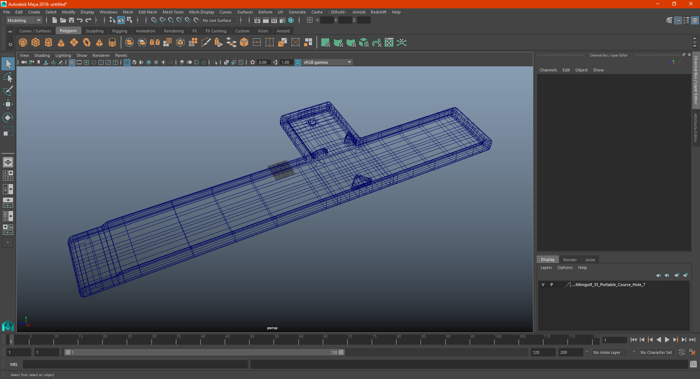Create a polygon cone from the shelf

point(61,43)
